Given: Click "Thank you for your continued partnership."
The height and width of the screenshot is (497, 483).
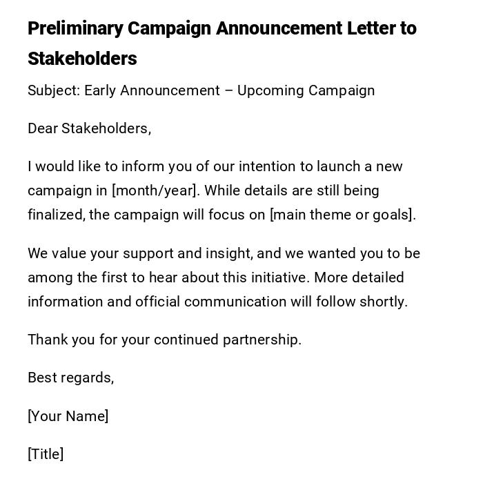Looking at the screenshot, I should coord(164,340).
